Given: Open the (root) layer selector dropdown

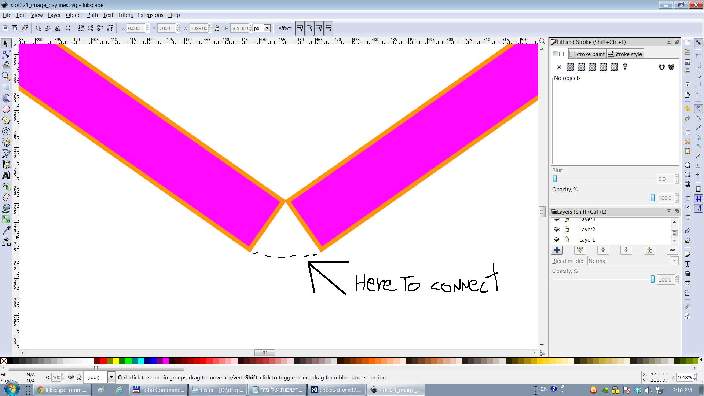Looking at the screenshot, I should tap(111, 377).
